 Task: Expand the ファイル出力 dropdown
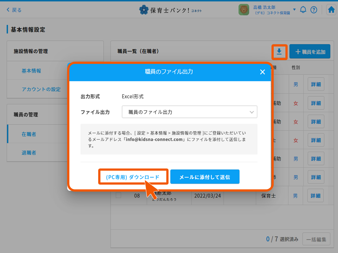(x=189, y=112)
